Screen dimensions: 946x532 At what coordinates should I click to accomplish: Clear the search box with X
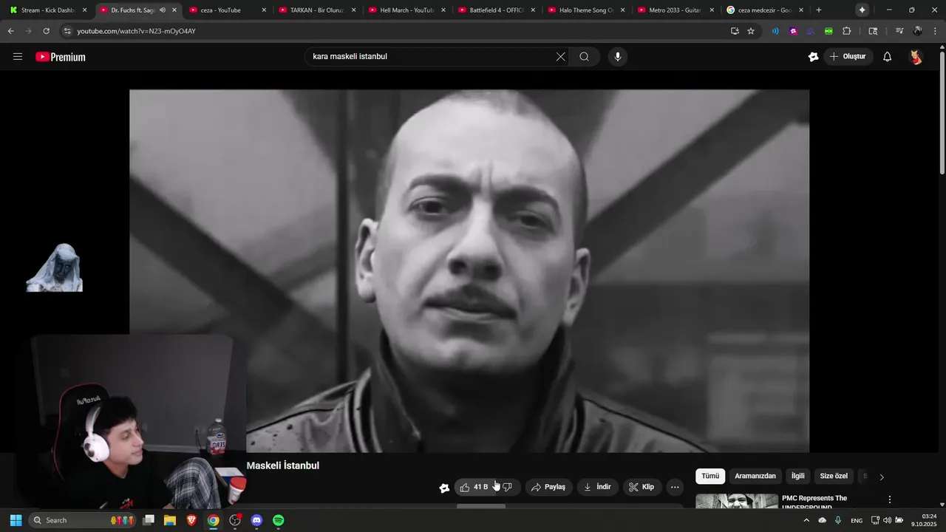560,57
